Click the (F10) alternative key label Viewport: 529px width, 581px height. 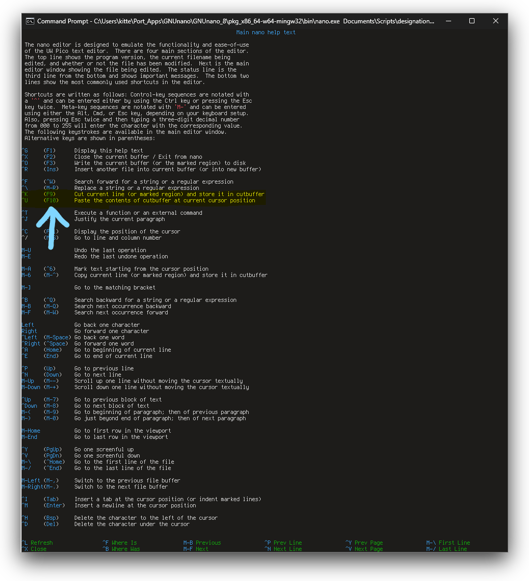51,200
